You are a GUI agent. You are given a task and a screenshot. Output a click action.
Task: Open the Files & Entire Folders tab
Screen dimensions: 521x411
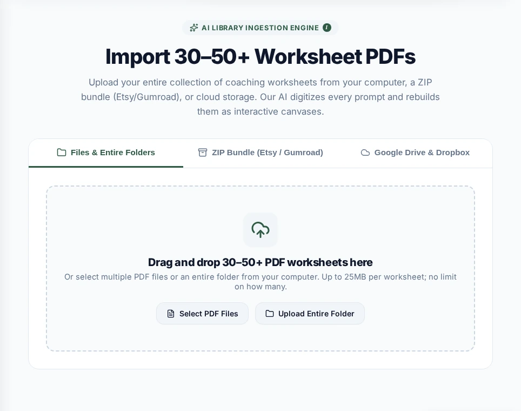(x=106, y=153)
